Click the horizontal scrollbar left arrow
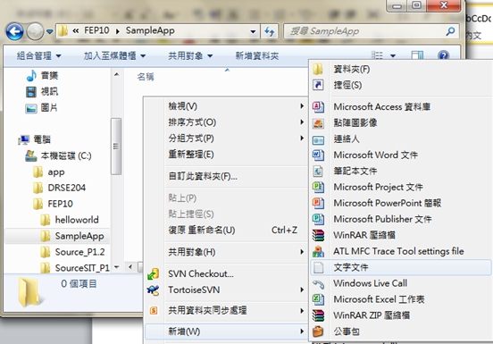Viewport: 493px width, 344px height. (130, 267)
